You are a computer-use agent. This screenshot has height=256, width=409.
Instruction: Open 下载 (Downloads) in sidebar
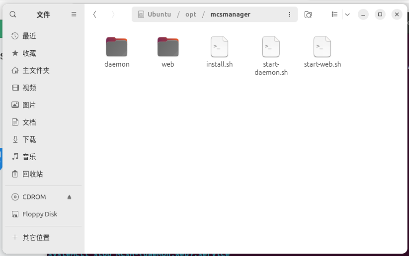coord(43,140)
